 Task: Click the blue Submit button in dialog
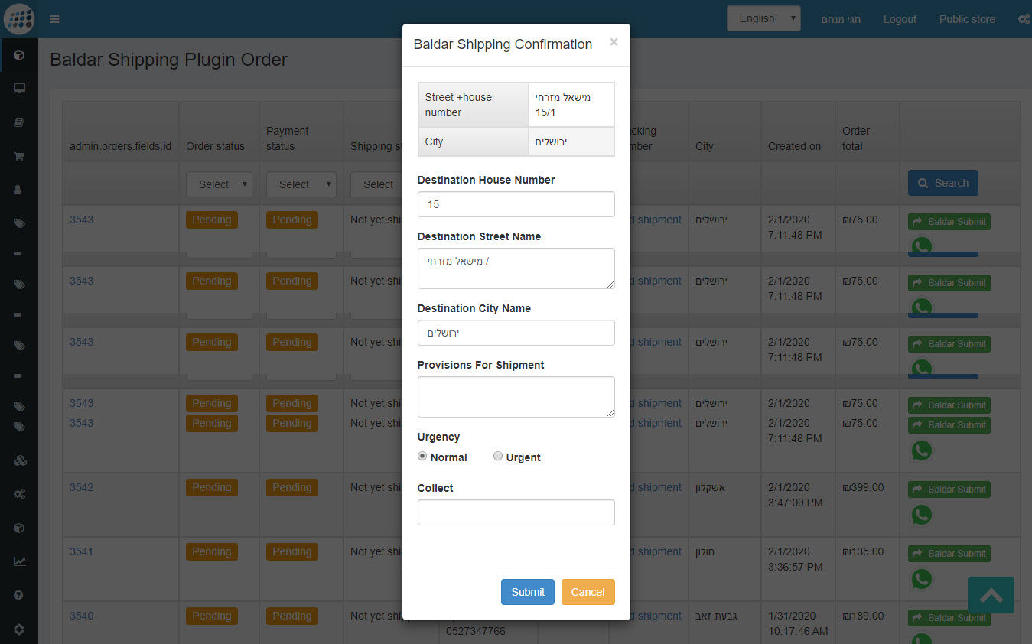528,592
